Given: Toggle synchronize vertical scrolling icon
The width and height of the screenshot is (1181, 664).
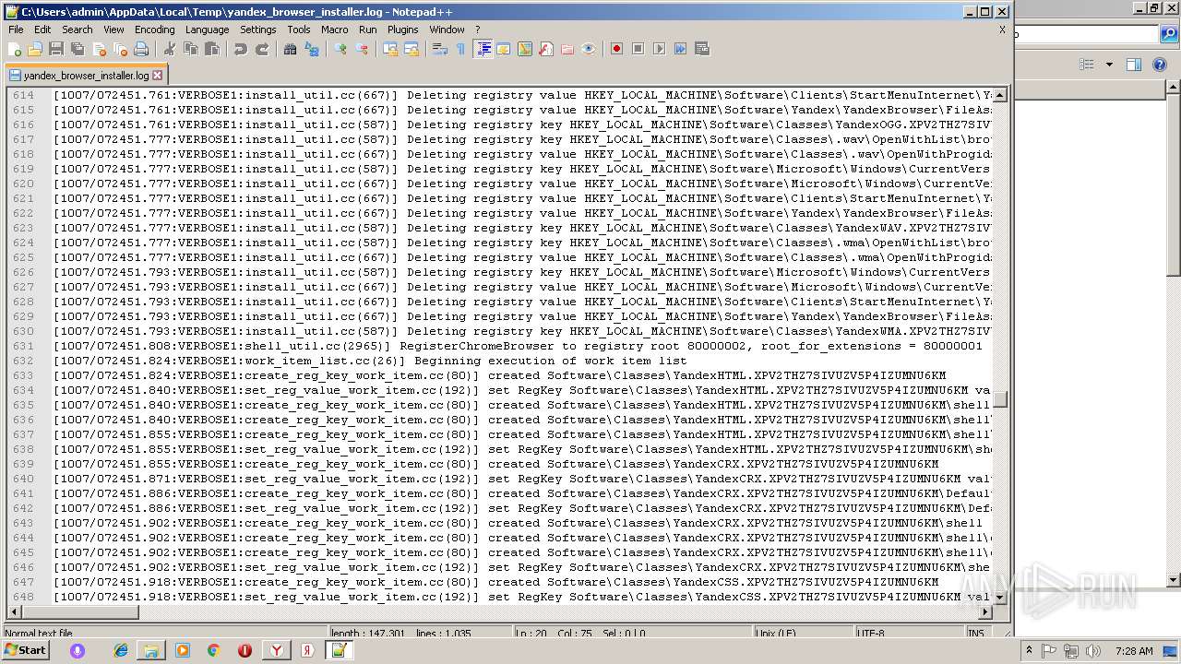Looking at the screenshot, I should [389, 49].
